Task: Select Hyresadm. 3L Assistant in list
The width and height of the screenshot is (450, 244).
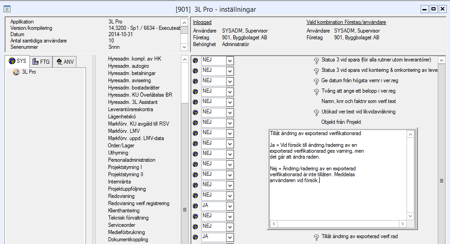Action: (133, 102)
